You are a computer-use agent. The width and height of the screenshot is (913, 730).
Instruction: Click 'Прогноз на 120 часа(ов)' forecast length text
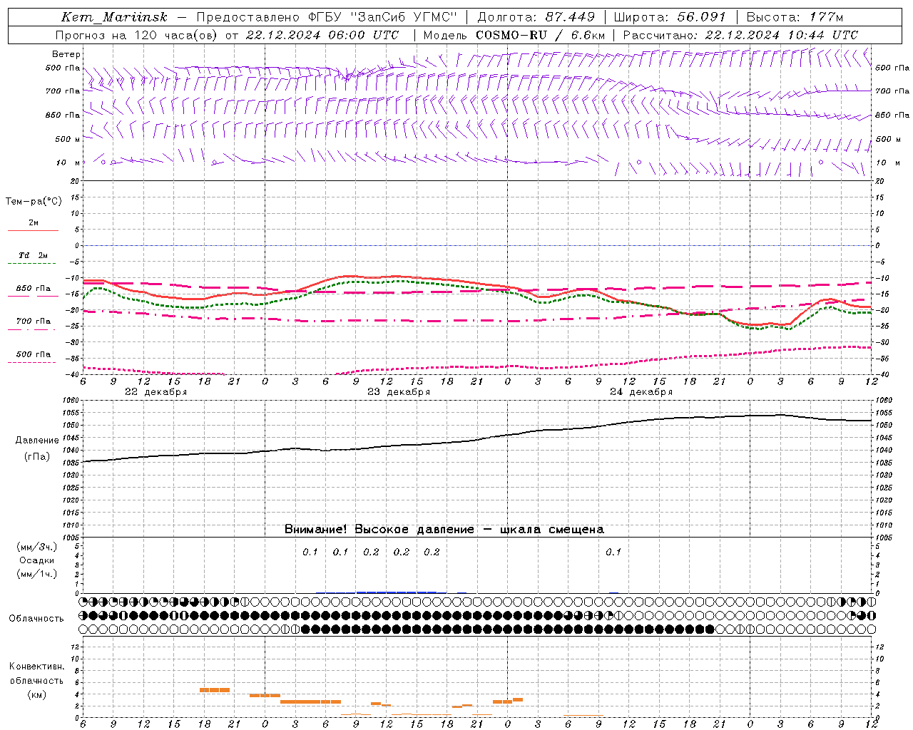[138, 35]
